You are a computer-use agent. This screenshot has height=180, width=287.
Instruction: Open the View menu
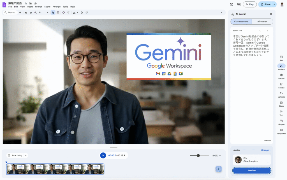[22, 7]
